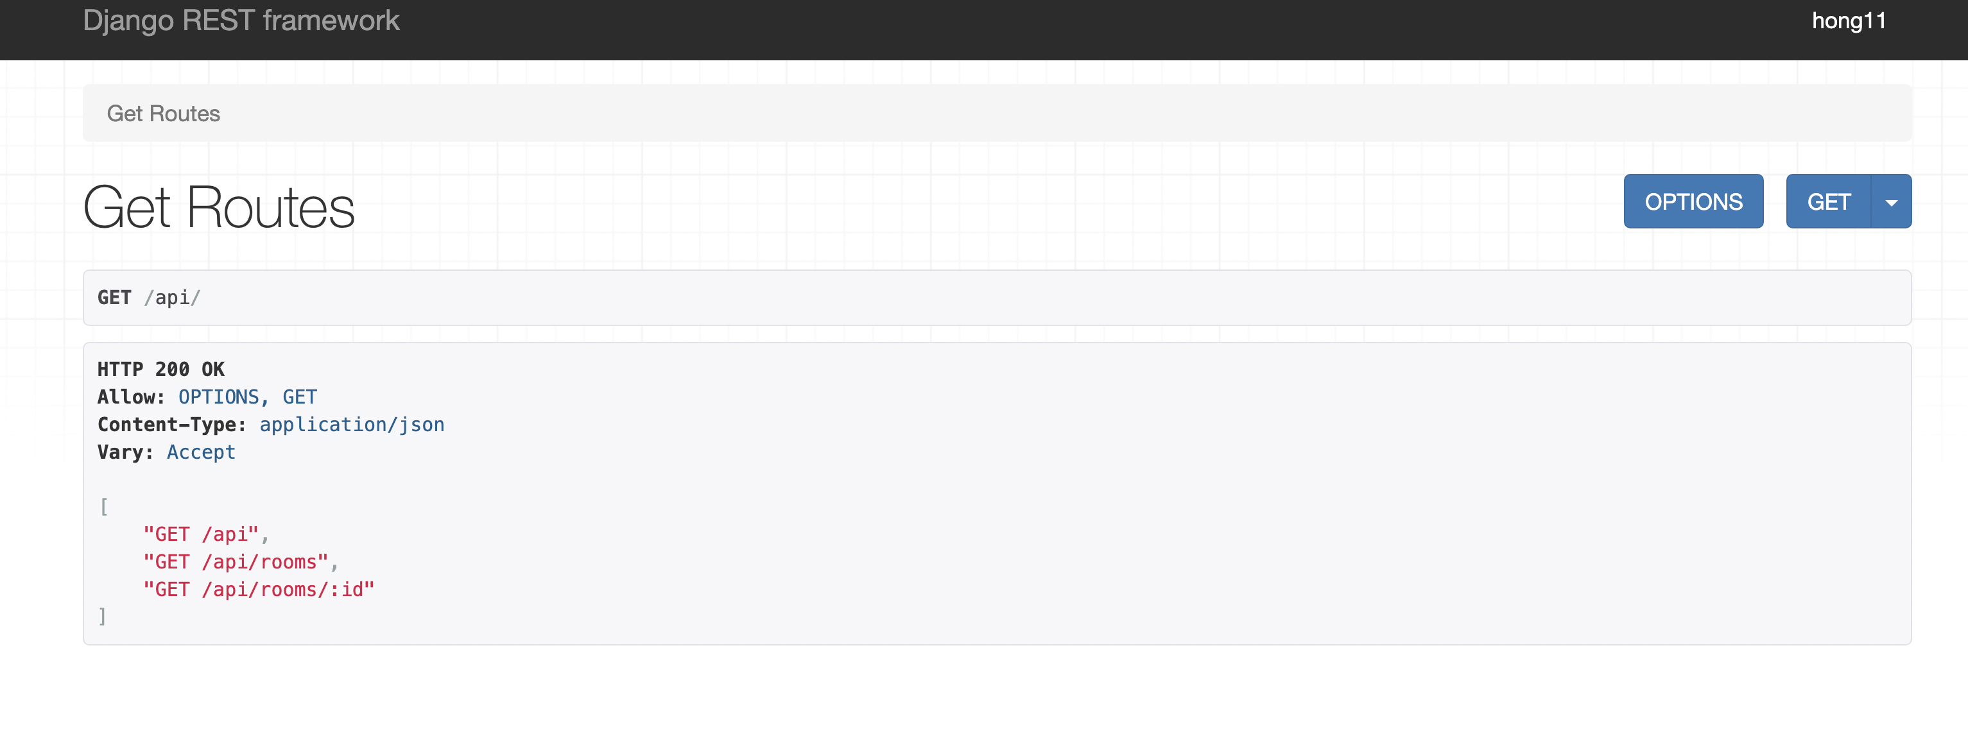Send an OPTIONS request with the button
The width and height of the screenshot is (1968, 743).
(1693, 201)
